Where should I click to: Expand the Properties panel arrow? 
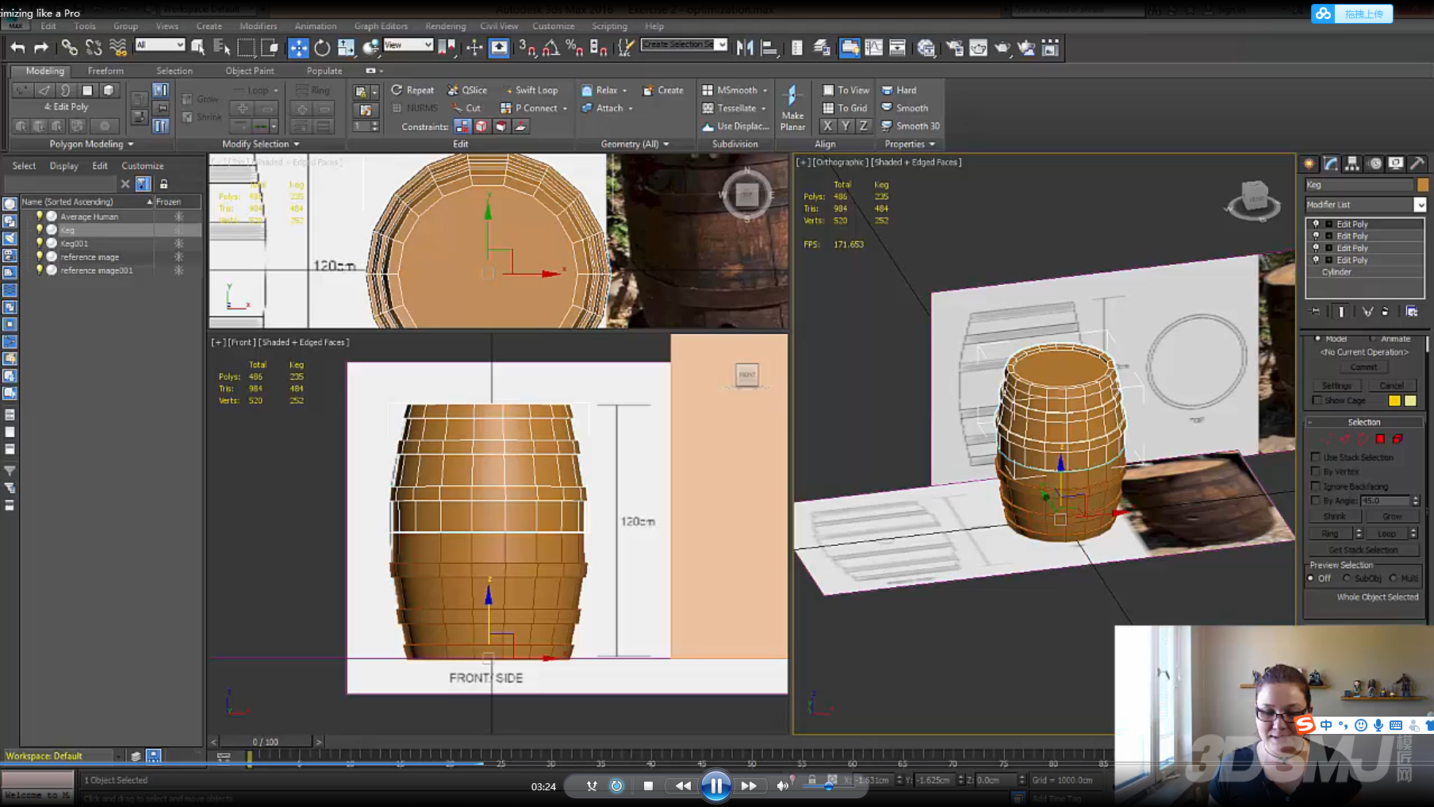click(x=932, y=144)
